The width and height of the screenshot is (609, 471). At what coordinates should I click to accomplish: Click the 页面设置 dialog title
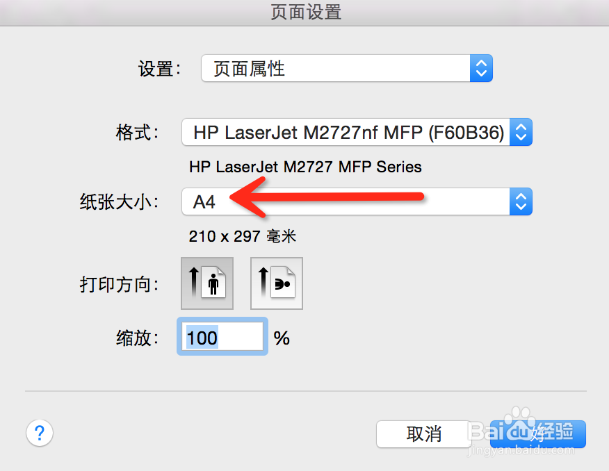click(x=306, y=12)
